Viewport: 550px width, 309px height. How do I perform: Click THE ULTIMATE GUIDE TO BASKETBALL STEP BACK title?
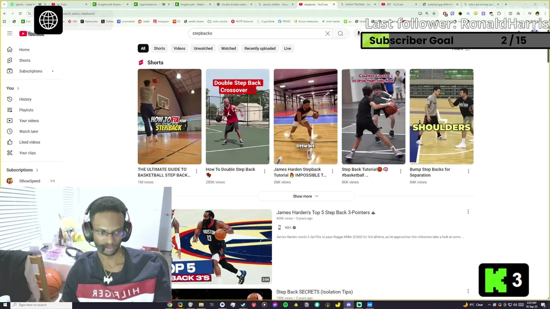pyautogui.click(x=164, y=172)
